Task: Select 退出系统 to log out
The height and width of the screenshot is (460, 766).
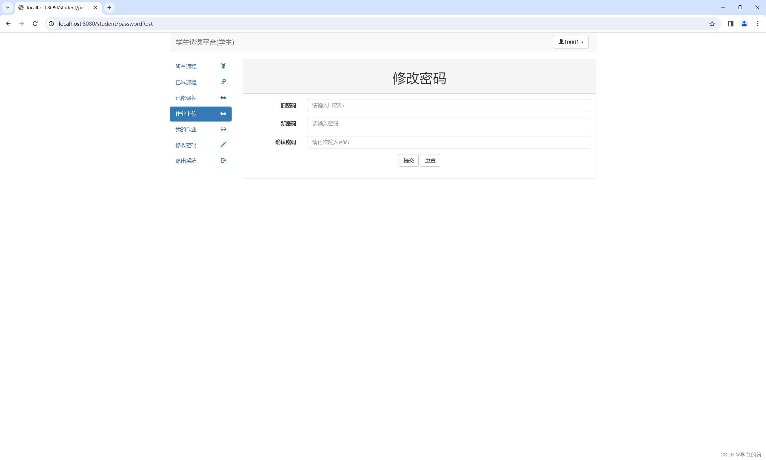Action: [200, 160]
